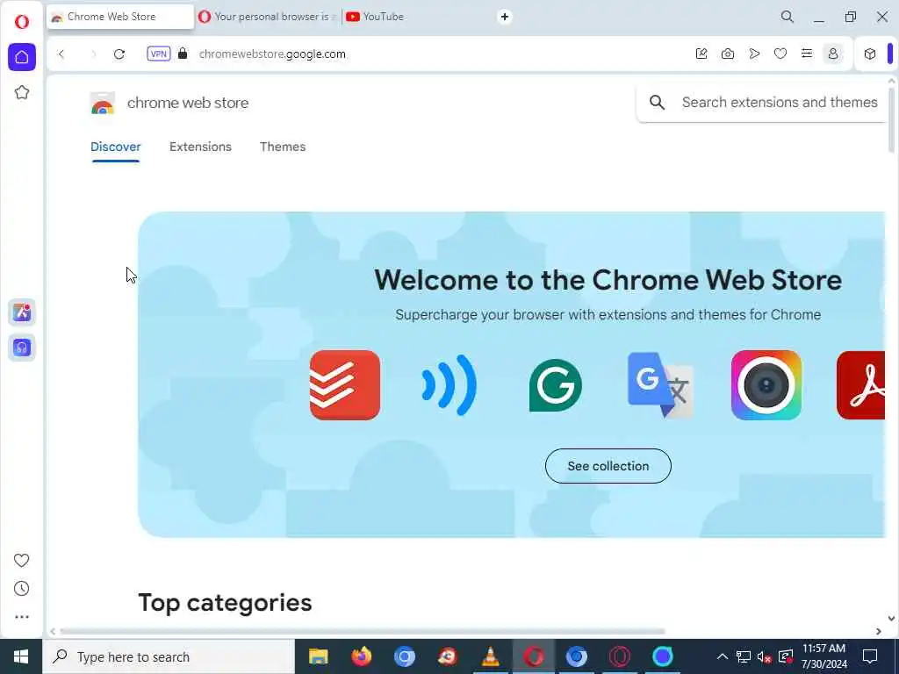This screenshot has height=674, width=899.
Task: Click the Search extensions and themes field
Action: pos(763,103)
